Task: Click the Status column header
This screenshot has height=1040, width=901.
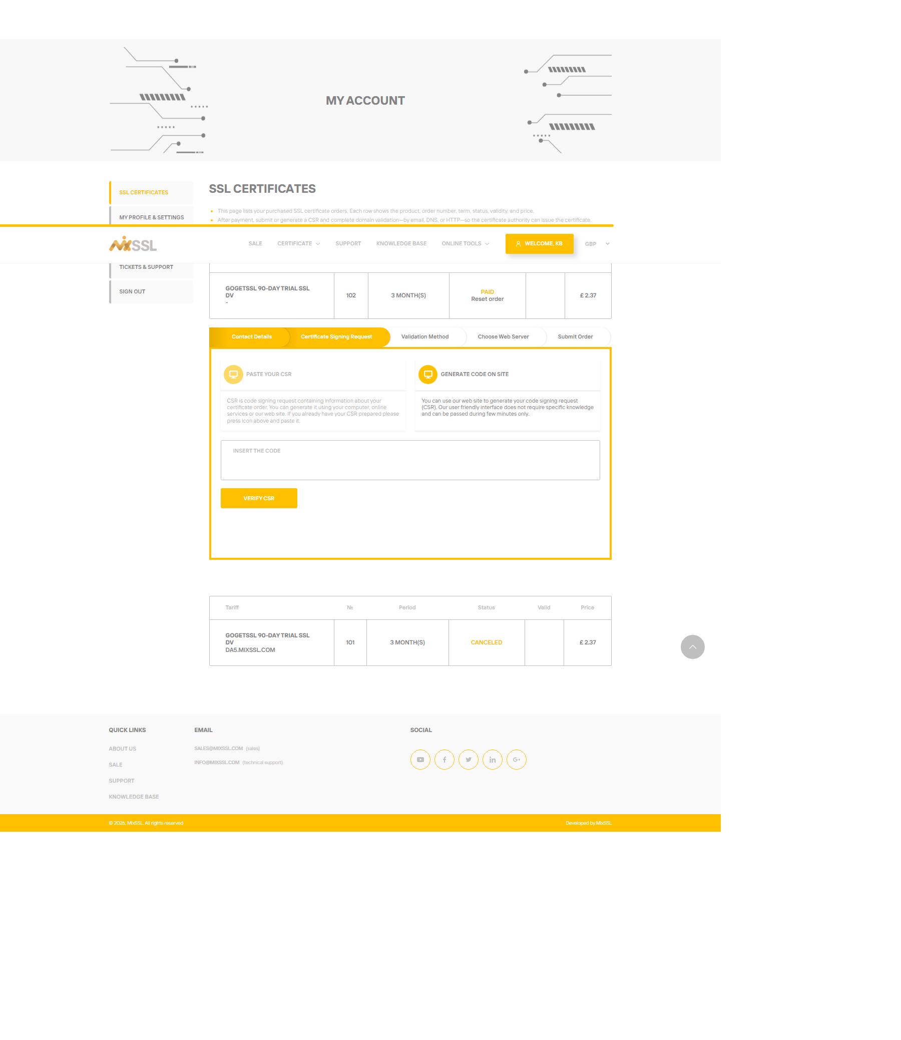Action: (486, 607)
